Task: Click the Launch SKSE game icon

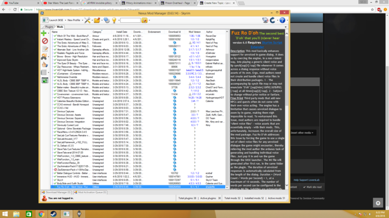Action: 45,20
